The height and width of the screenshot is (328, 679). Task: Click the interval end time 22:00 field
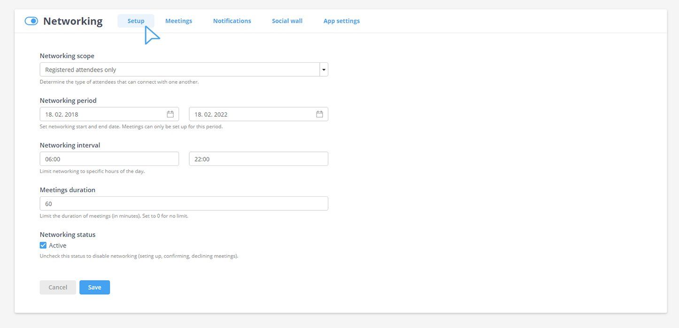pyautogui.click(x=258, y=159)
